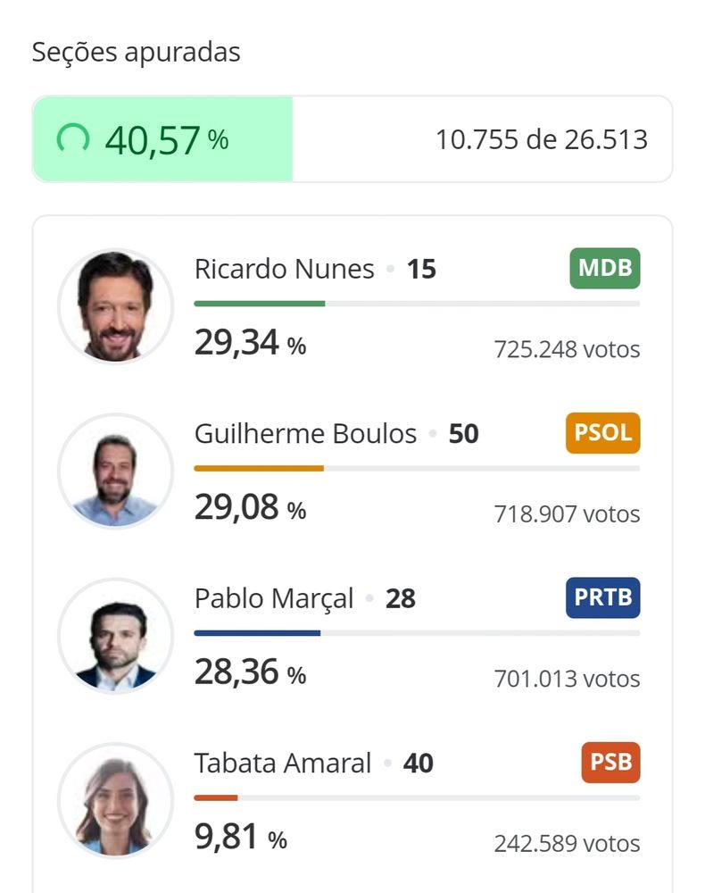
Task: Click the loading spinner icon beside 40,57%
Action: pyautogui.click(x=73, y=138)
